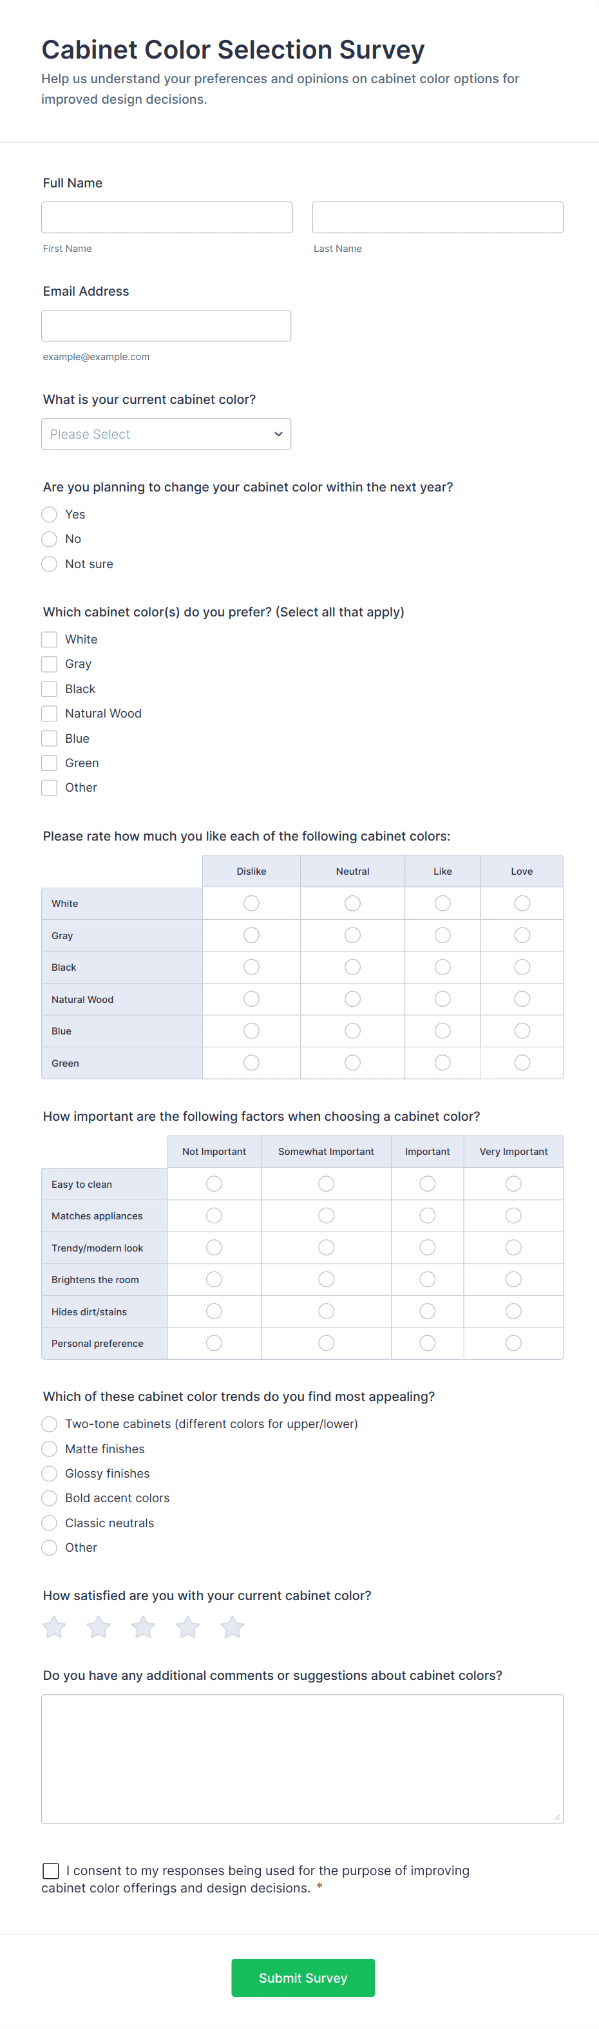Open the current cabinet color dropdown

[x=166, y=433]
